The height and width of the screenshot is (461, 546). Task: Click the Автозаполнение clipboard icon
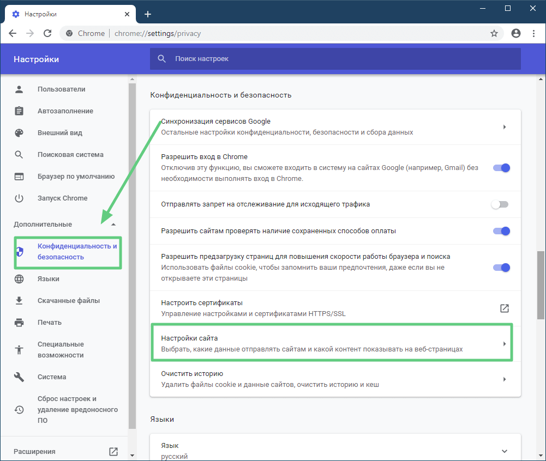[19, 111]
